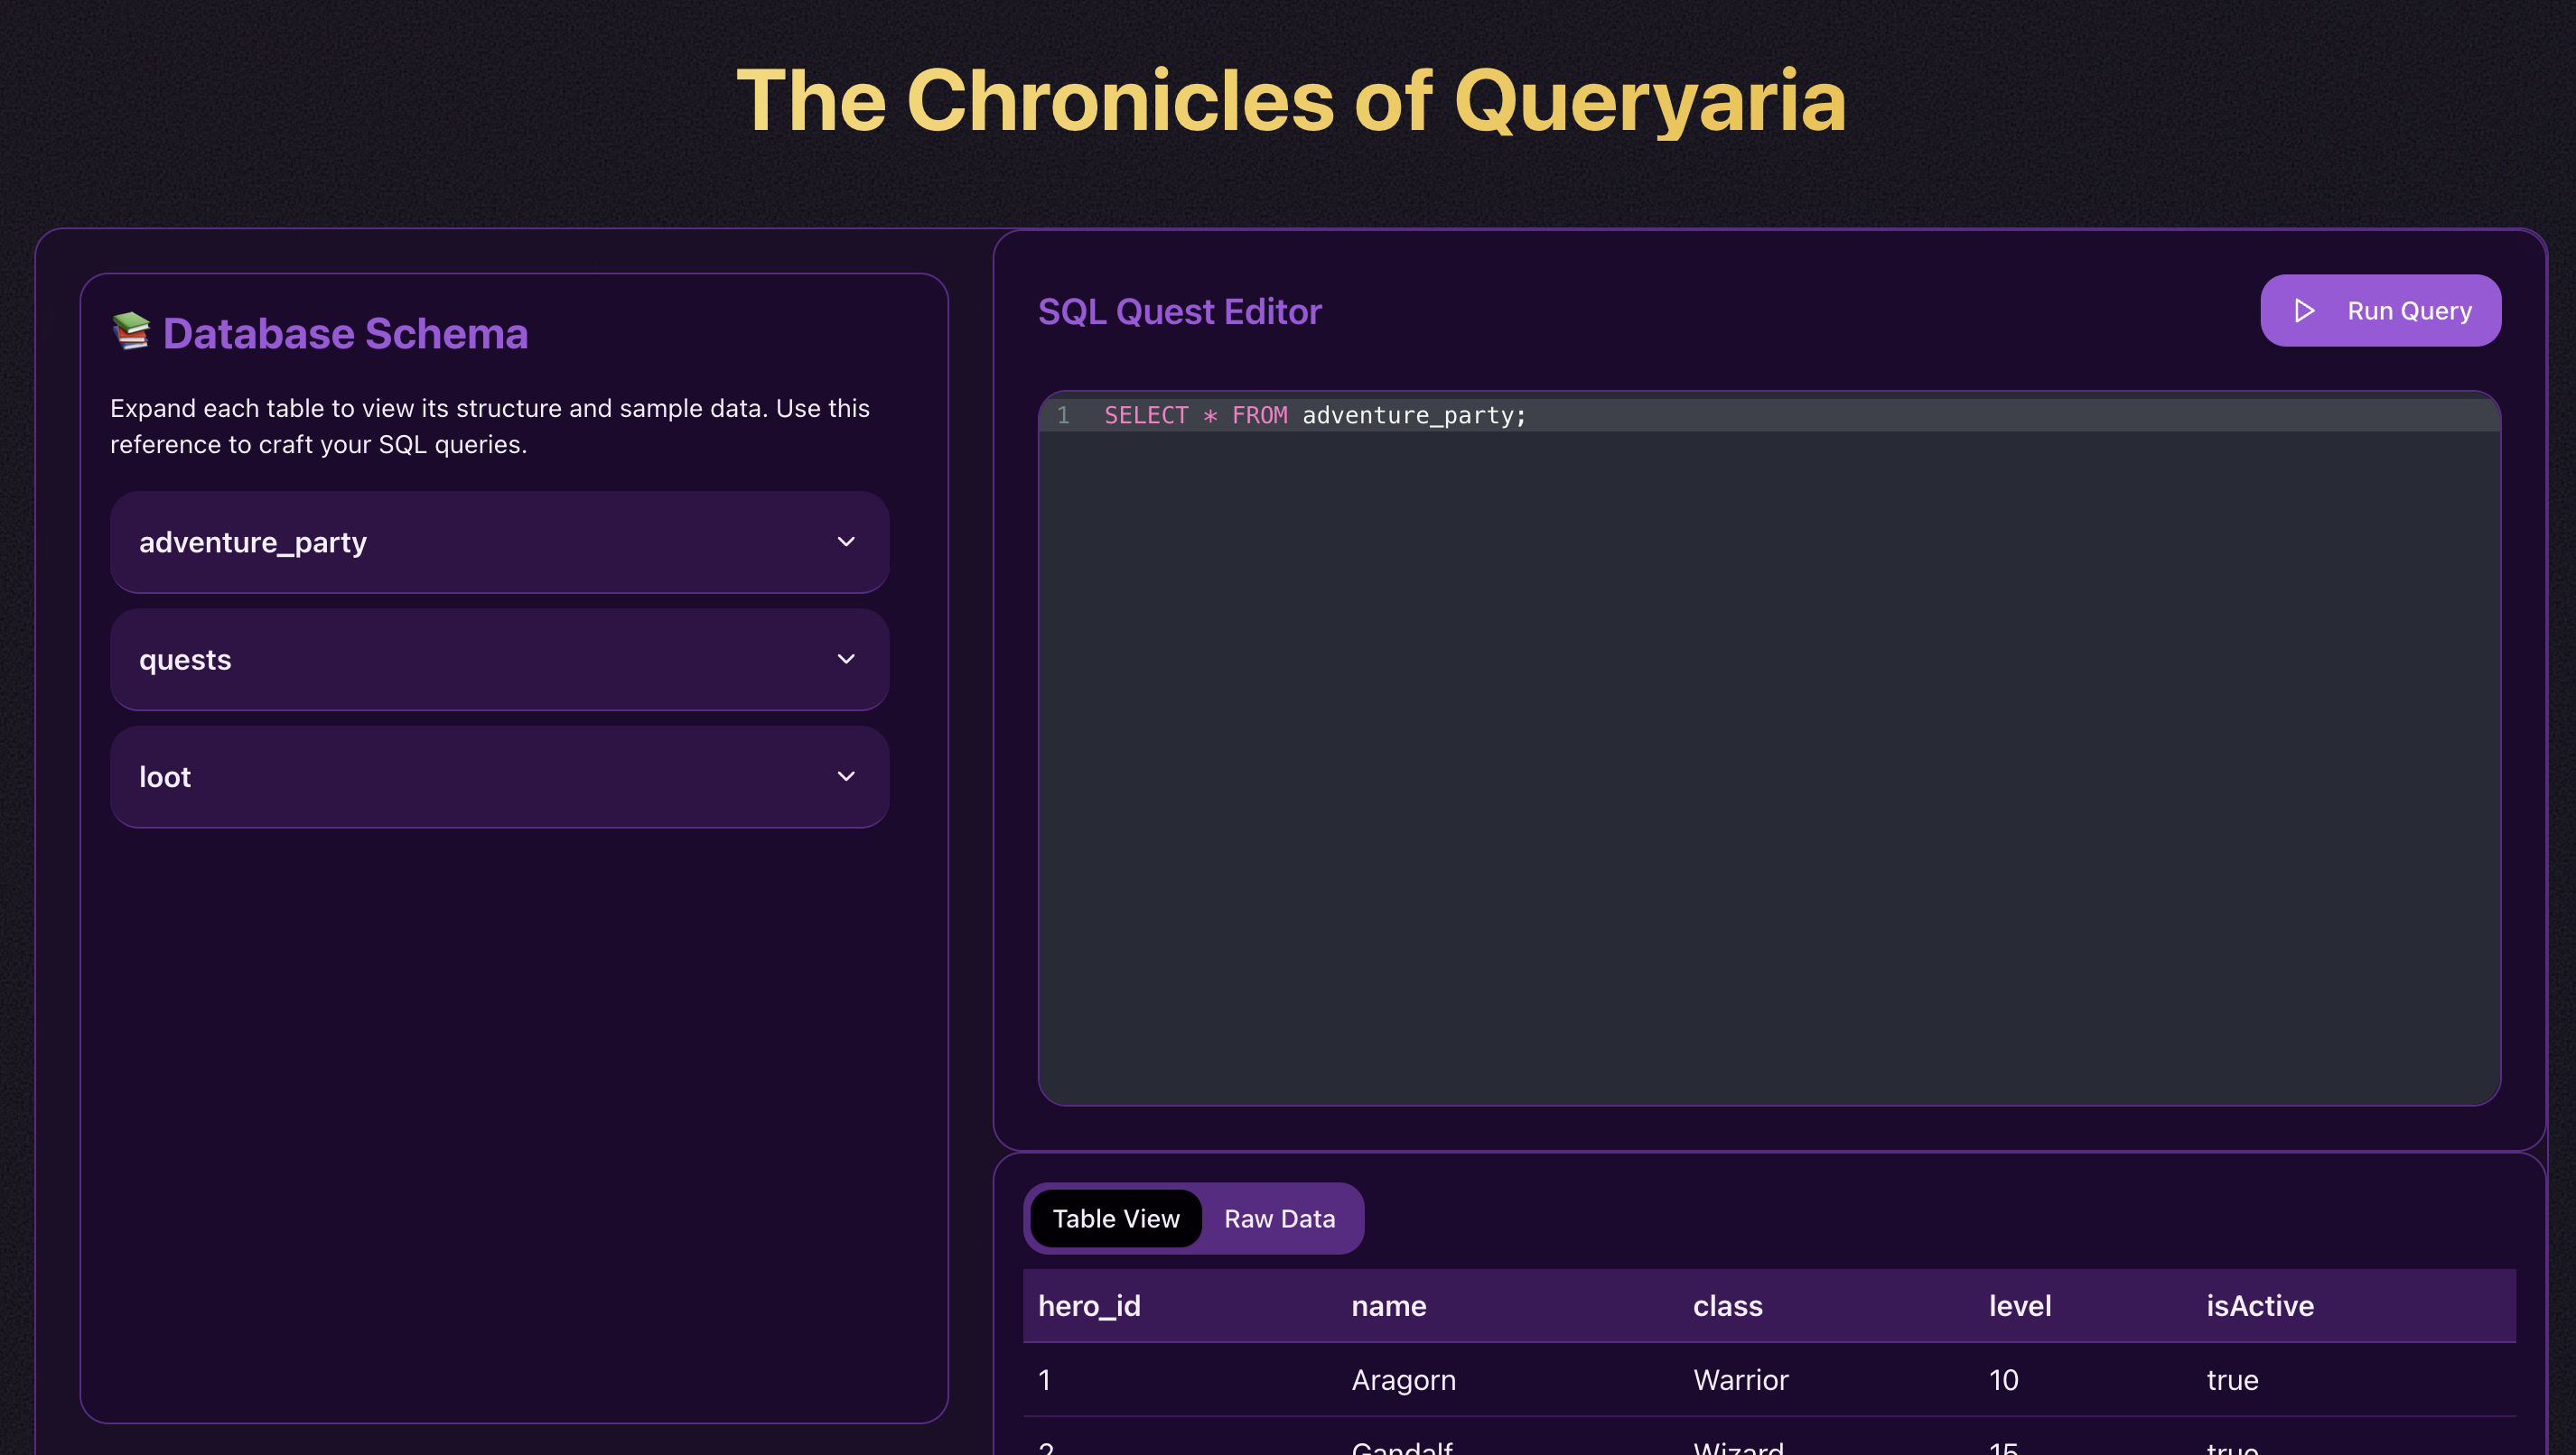This screenshot has width=2576, height=1455.
Task: Expand the quests table schema
Action: tap(499, 660)
